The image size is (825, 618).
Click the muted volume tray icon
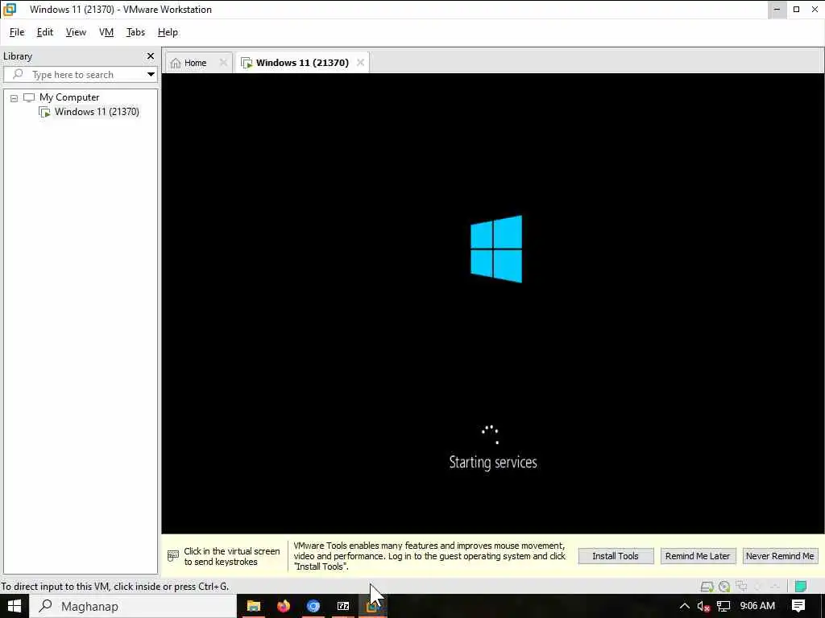point(703,606)
